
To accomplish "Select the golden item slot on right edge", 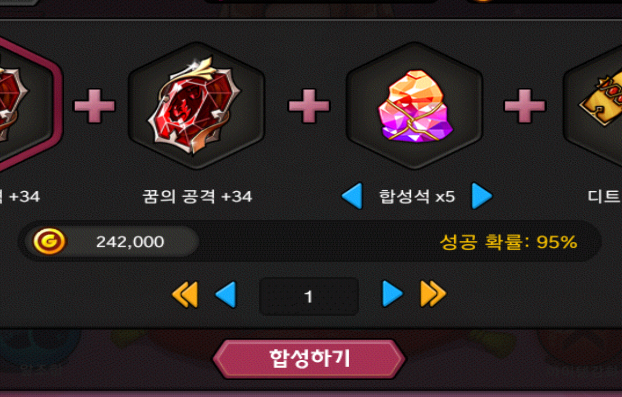I will point(593,105).
